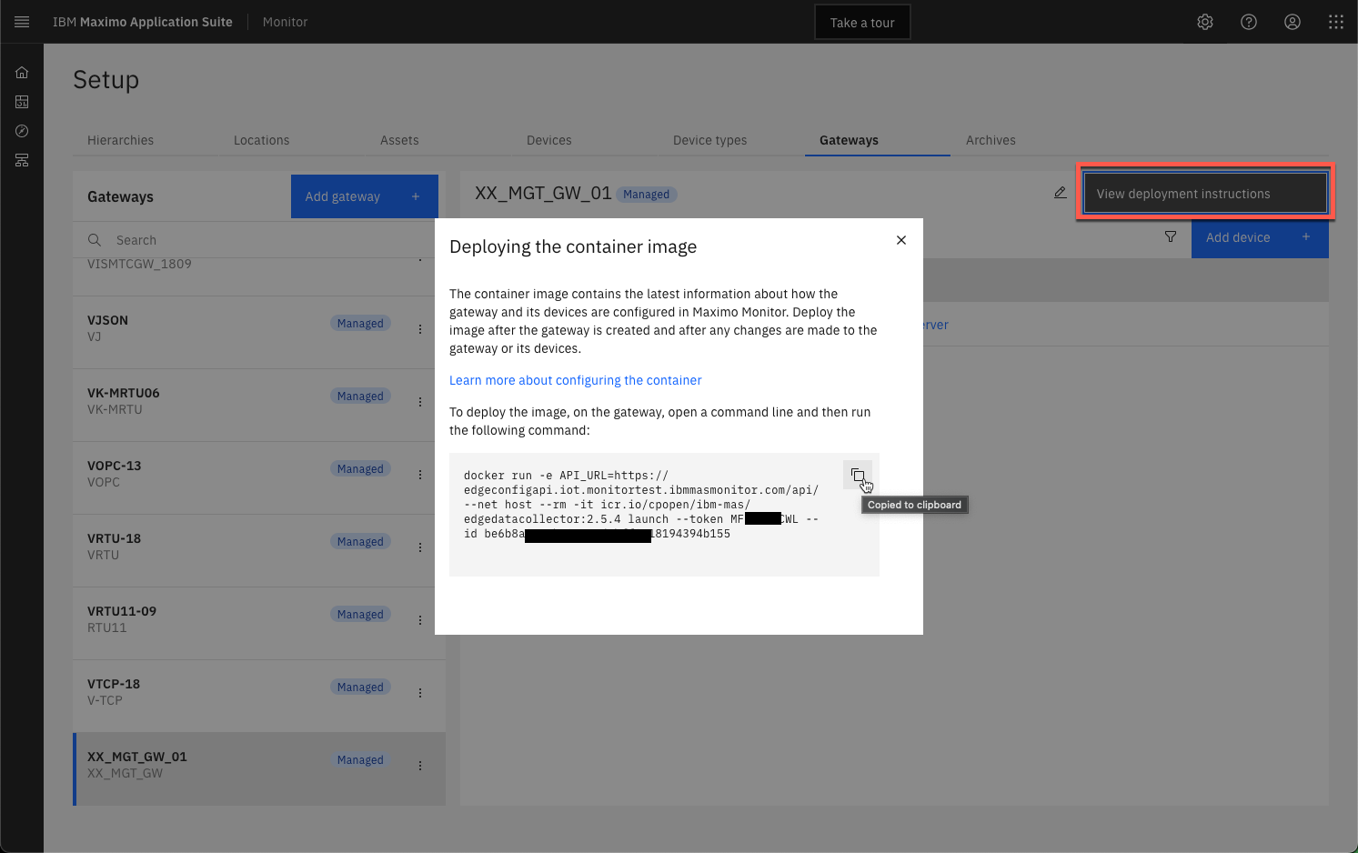1358x853 pixels.
Task: Open the dashboards icon in left sidebar
Action: tap(22, 102)
